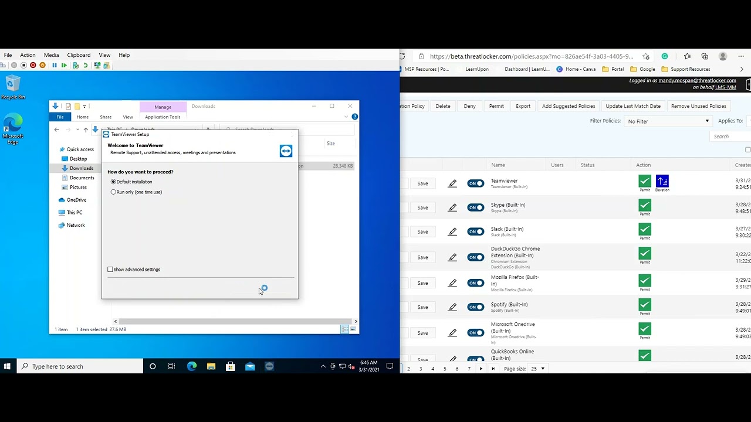Open the Clipboard menu in VM window
Viewport: 751px width, 422px height.
pos(79,55)
